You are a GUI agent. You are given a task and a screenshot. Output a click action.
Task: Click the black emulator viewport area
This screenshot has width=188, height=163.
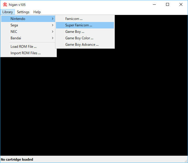coord(117,103)
